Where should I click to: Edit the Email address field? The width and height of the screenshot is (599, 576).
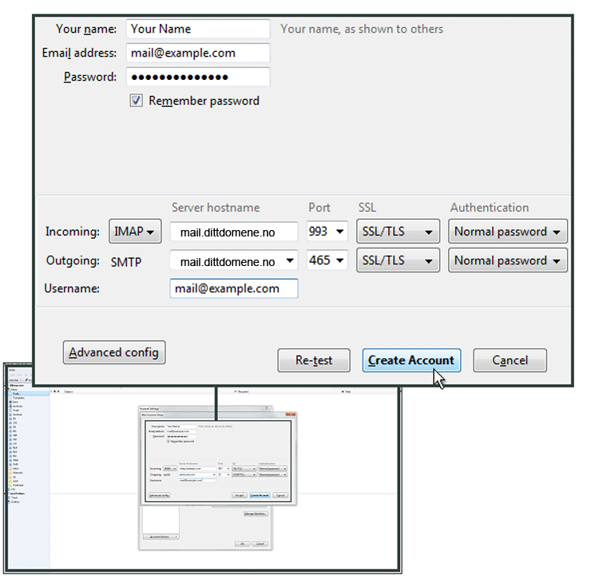click(x=197, y=54)
